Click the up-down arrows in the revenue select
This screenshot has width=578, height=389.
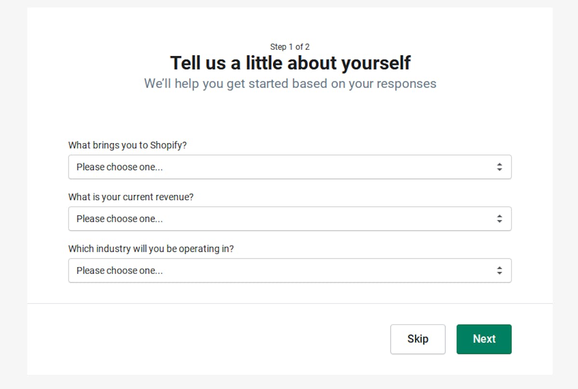coord(499,219)
